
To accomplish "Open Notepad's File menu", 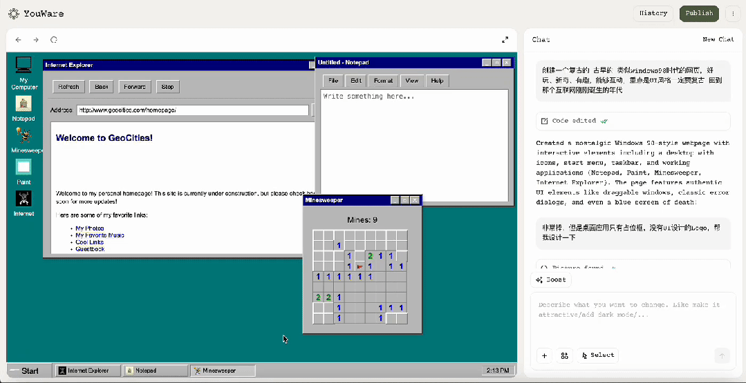I will coord(333,81).
